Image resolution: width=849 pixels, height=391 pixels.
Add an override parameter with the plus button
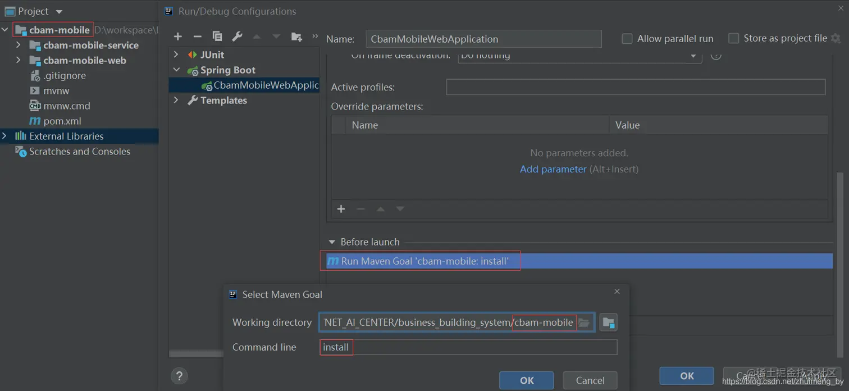point(341,209)
